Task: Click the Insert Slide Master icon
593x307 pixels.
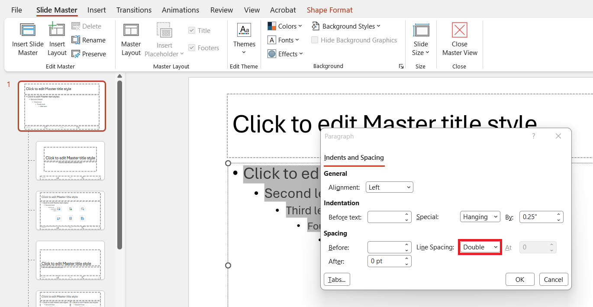Action: (x=28, y=30)
